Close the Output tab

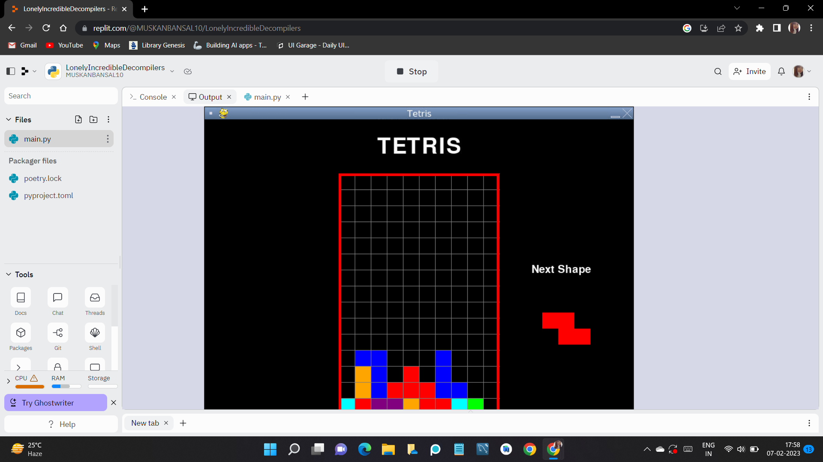229,97
